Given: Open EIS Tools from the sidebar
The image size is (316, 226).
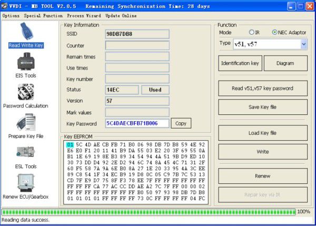Looking at the screenshot, I should pos(26,62).
